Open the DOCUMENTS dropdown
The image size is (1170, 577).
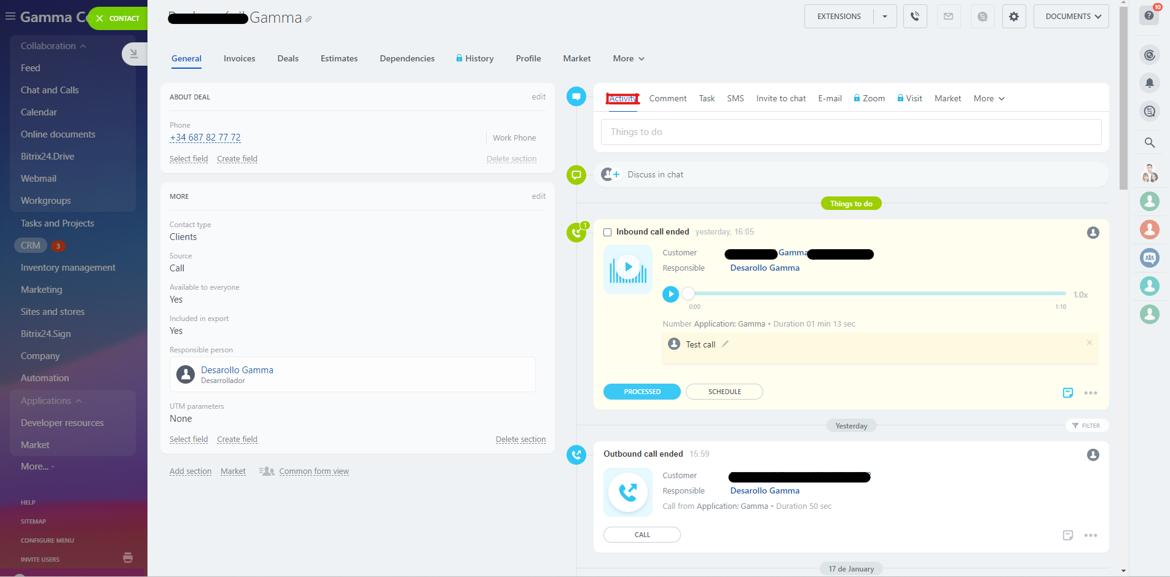point(1071,16)
